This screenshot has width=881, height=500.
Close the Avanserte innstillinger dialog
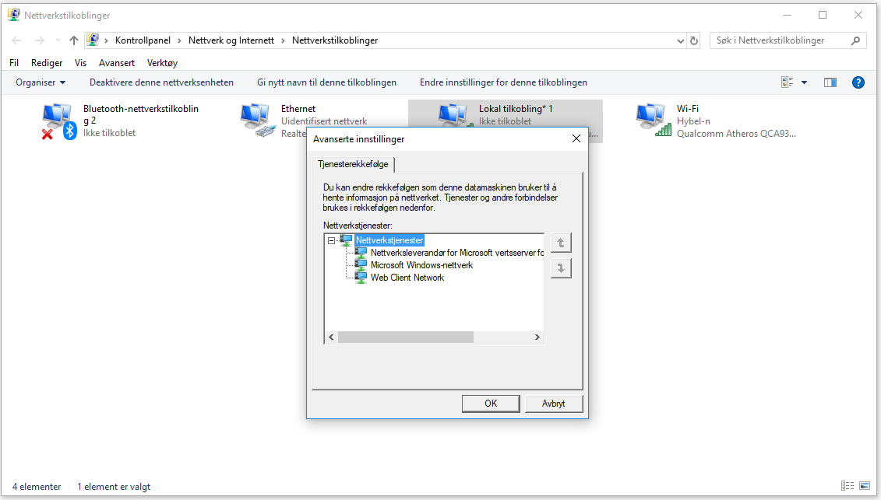[x=576, y=138]
